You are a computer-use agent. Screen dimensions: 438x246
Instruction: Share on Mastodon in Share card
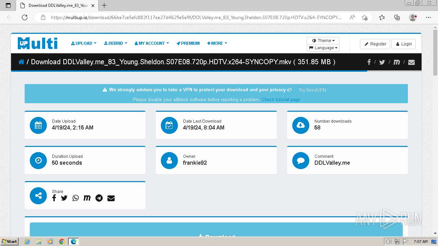click(x=87, y=198)
